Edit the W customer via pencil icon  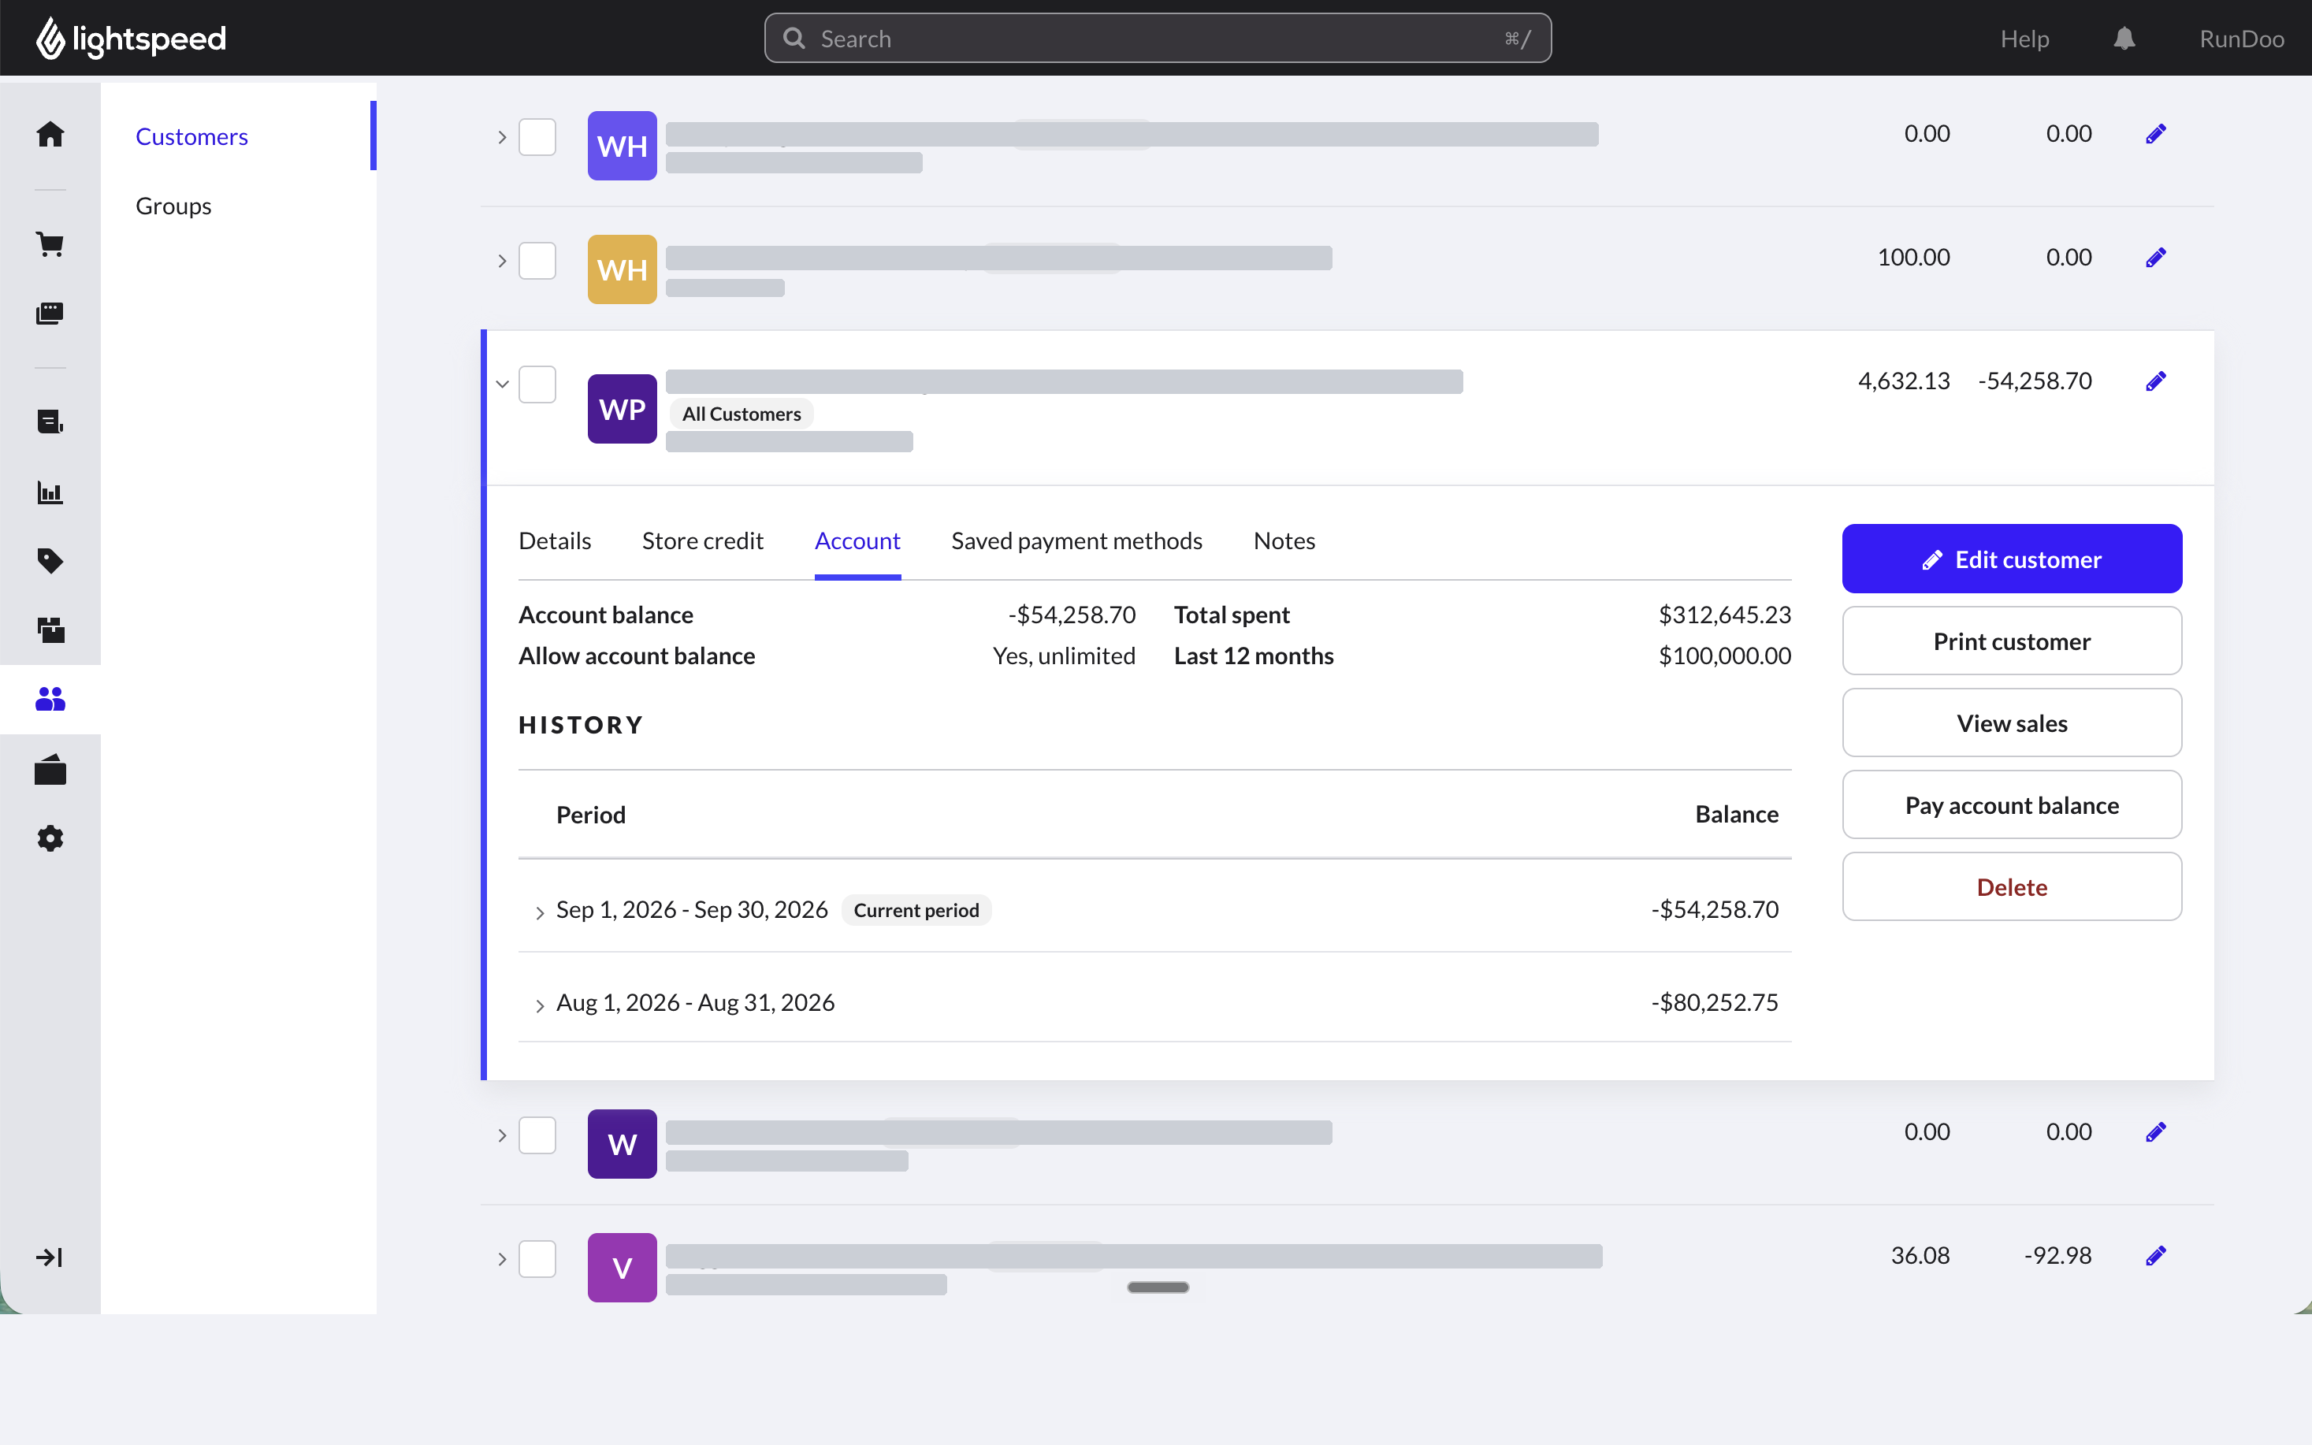click(x=2155, y=1131)
